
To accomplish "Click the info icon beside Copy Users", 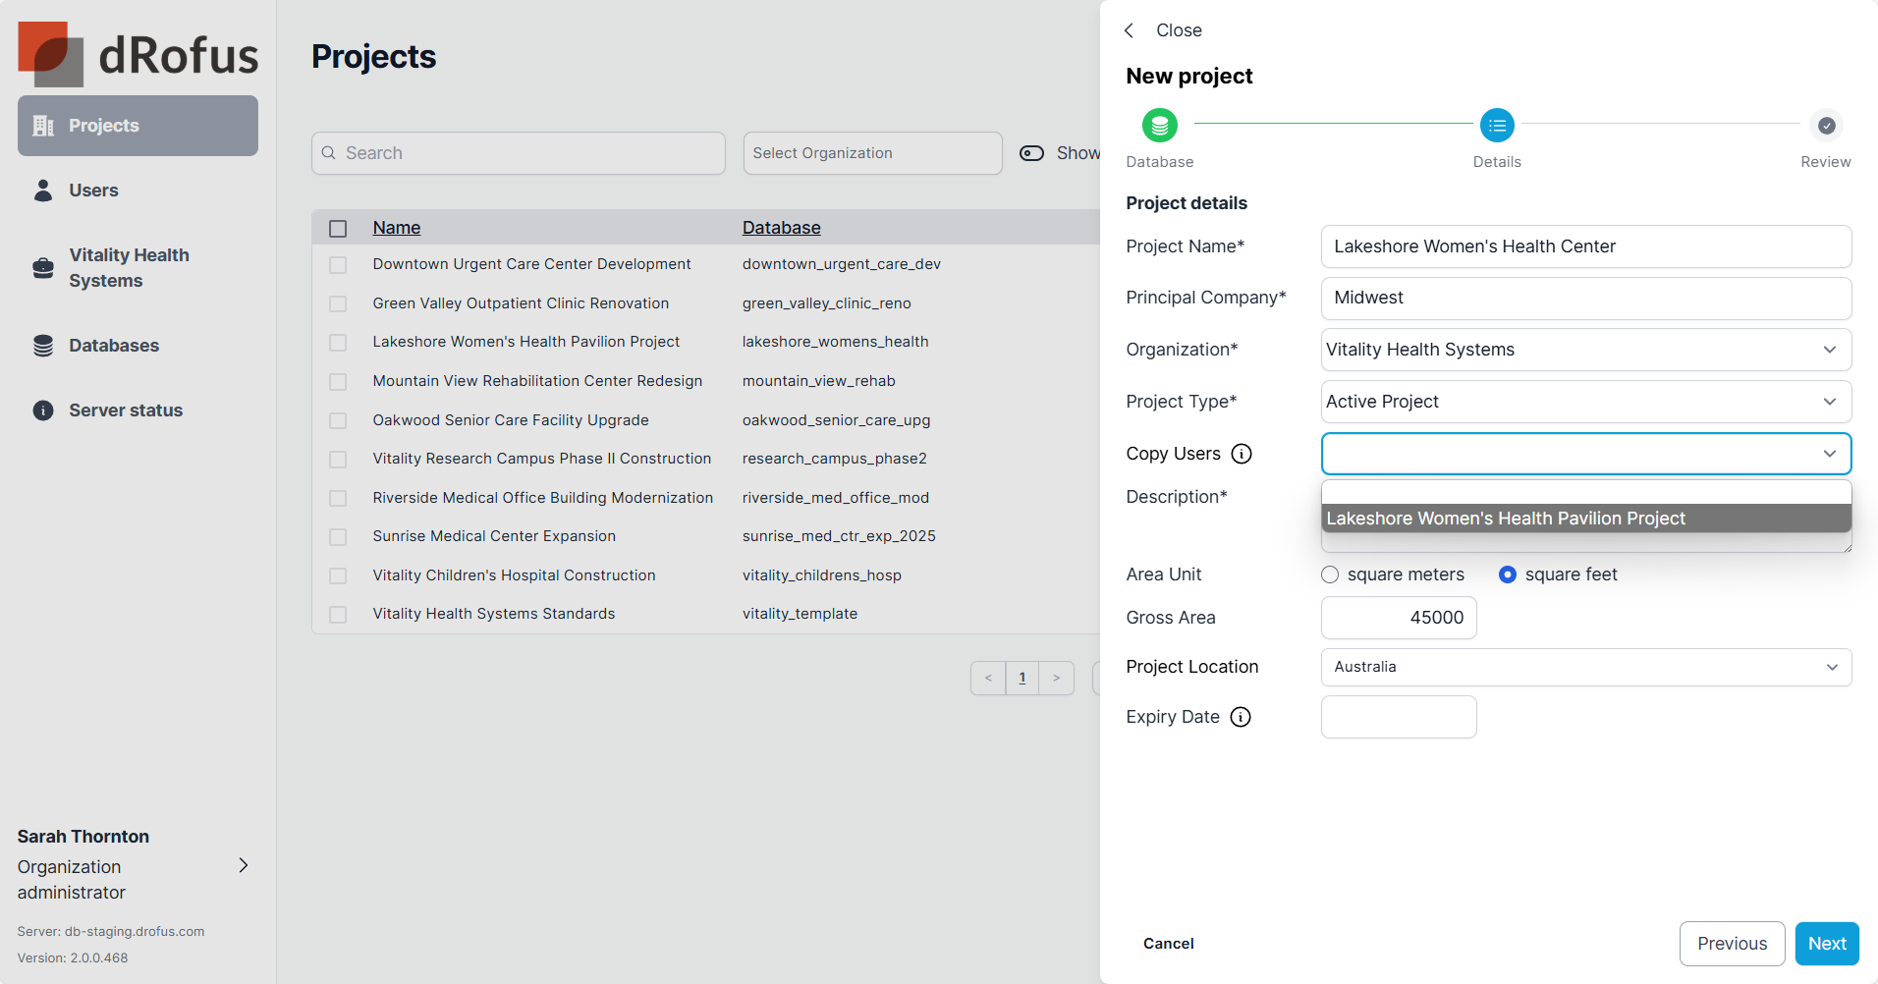I will [1242, 454].
